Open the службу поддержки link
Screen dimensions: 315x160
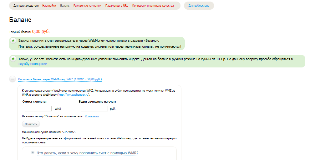(33, 64)
